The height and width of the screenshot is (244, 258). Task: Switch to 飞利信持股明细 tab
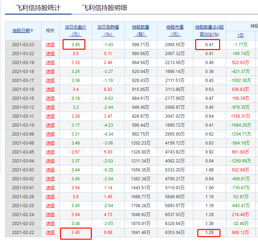coord(104,8)
